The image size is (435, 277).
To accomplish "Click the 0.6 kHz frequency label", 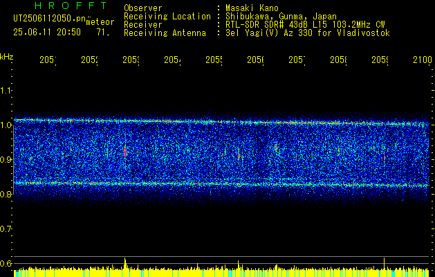I will (x=6, y=263).
